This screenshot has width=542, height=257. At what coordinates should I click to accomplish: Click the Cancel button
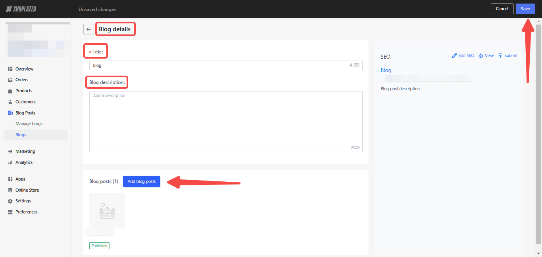[502, 9]
